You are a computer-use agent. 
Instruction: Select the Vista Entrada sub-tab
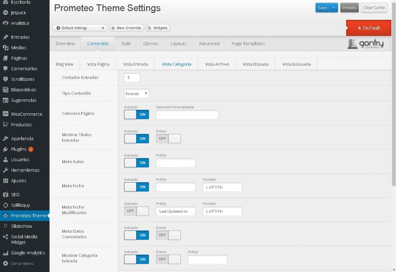click(x=136, y=64)
